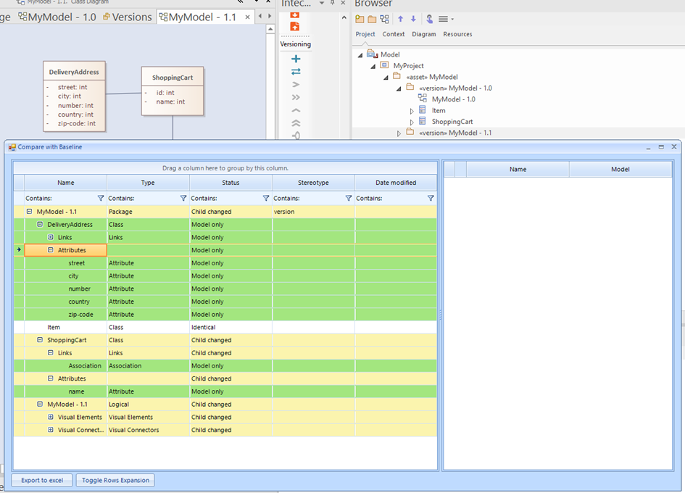685x493 pixels.
Task: Select the Association row in the grid
Action: pyautogui.click(x=225, y=366)
